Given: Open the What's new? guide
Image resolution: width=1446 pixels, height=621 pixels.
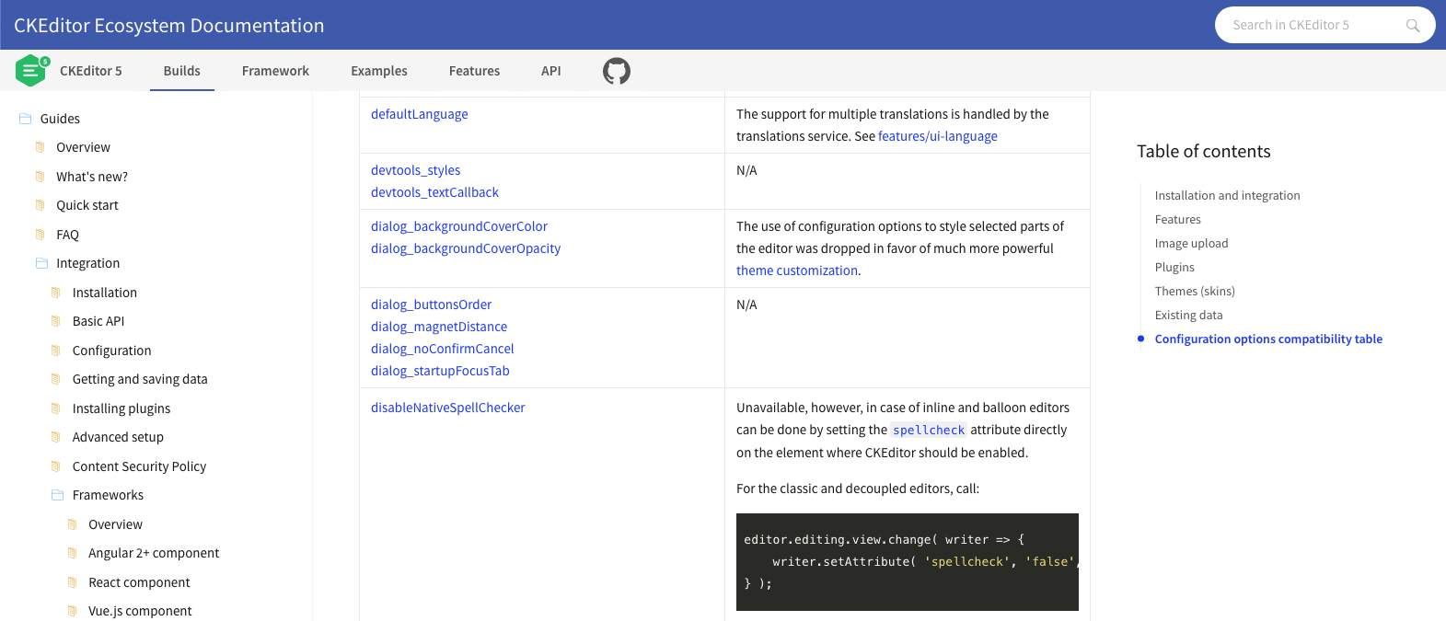Looking at the screenshot, I should click(92, 177).
